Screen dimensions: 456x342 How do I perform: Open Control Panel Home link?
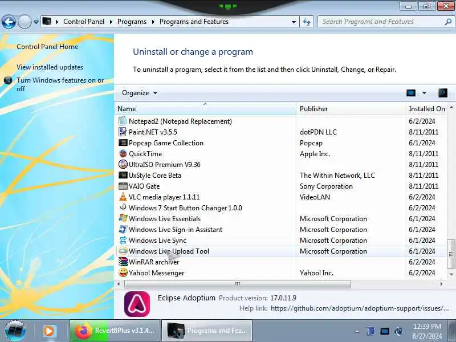click(x=47, y=47)
